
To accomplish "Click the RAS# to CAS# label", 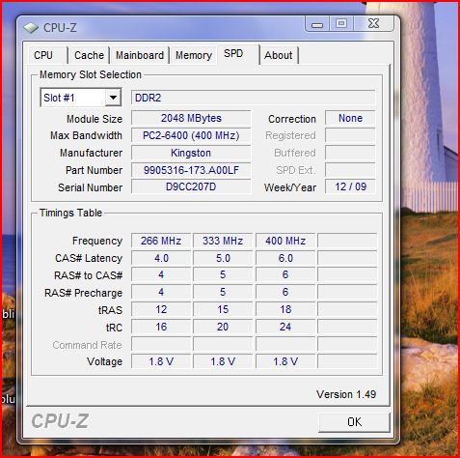I will (88, 275).
